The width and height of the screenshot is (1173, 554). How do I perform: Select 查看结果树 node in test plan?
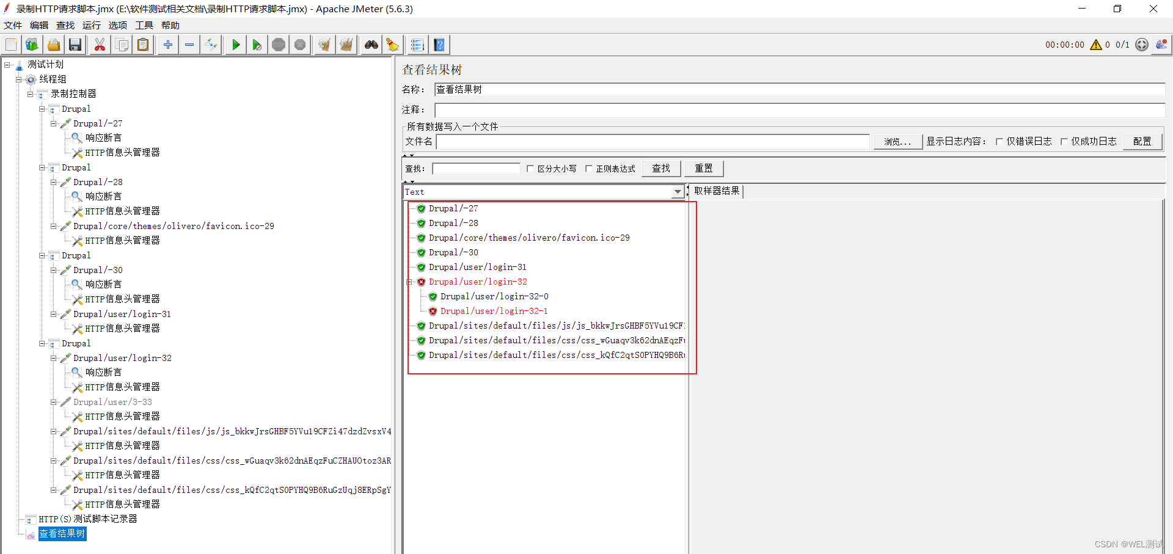click(x=62, y=534)
